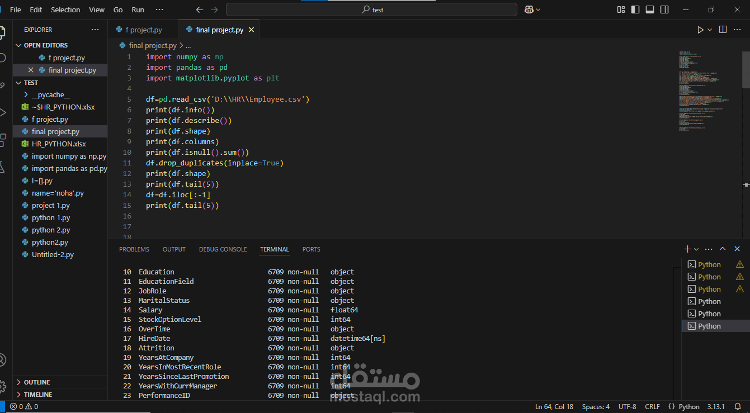Viewport: 750px width, 413px height.
Task: Close final project.py in Open Editors list
Action: pos(31,70)
